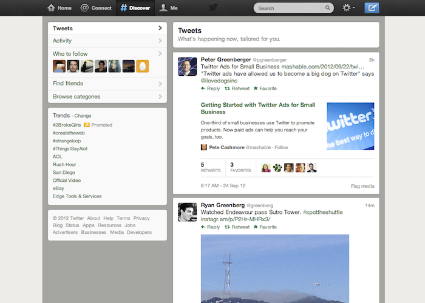Expand the Activity section

click(107, 41)
